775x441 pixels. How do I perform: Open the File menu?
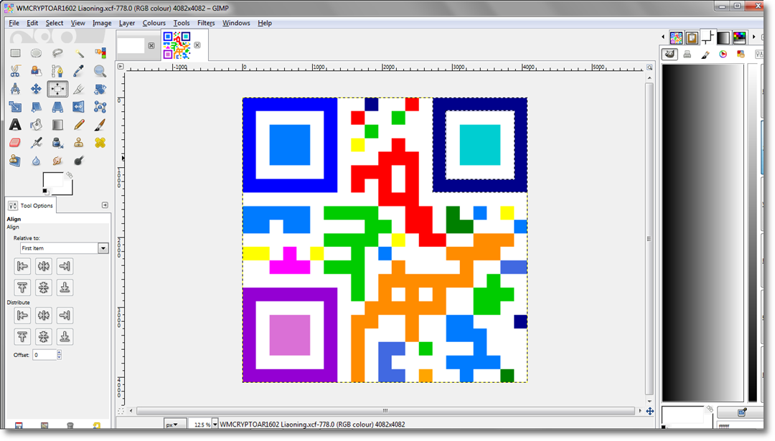(x=14, y=23)
